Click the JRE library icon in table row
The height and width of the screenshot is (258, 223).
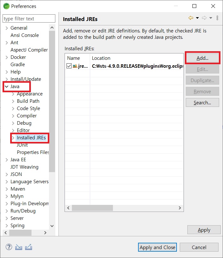click(75, 66)
